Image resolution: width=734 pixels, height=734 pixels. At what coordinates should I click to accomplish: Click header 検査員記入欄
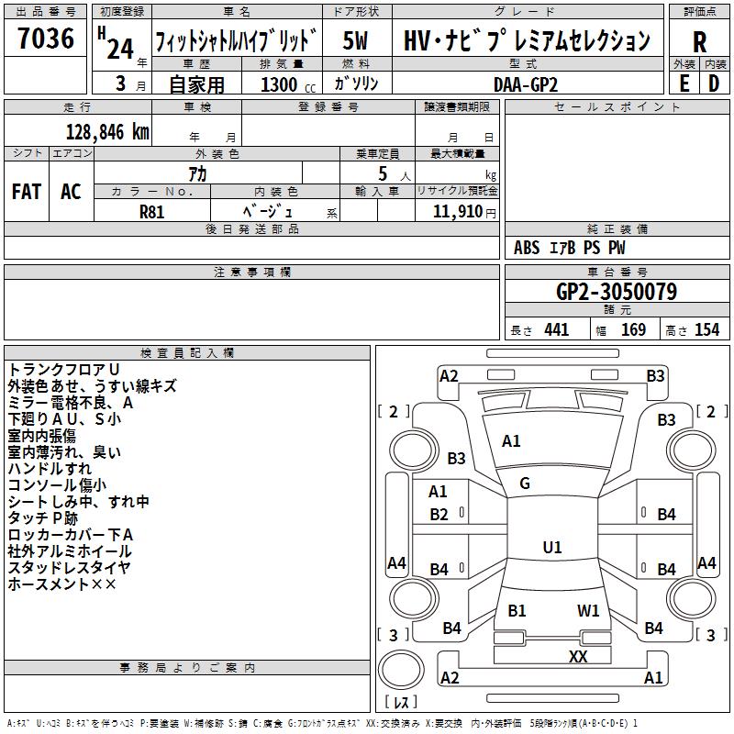pyautogui.click(x=187, y=353)
